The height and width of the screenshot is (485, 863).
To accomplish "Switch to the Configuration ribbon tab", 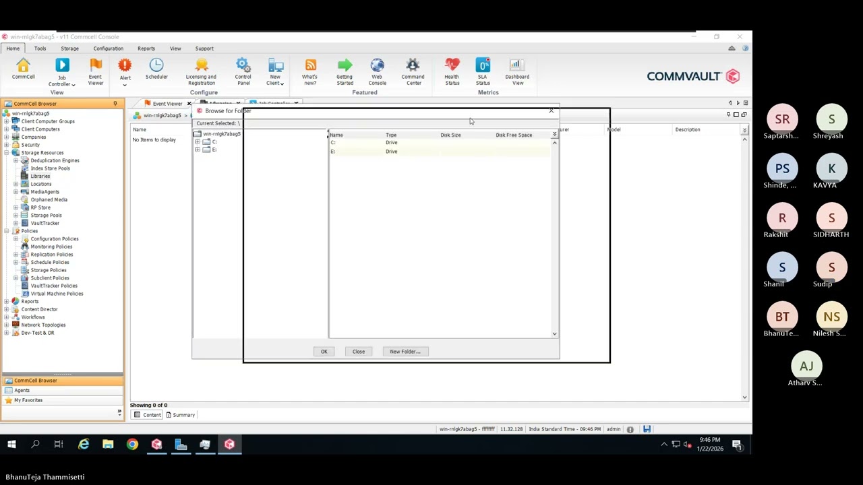I will (108, 48).
